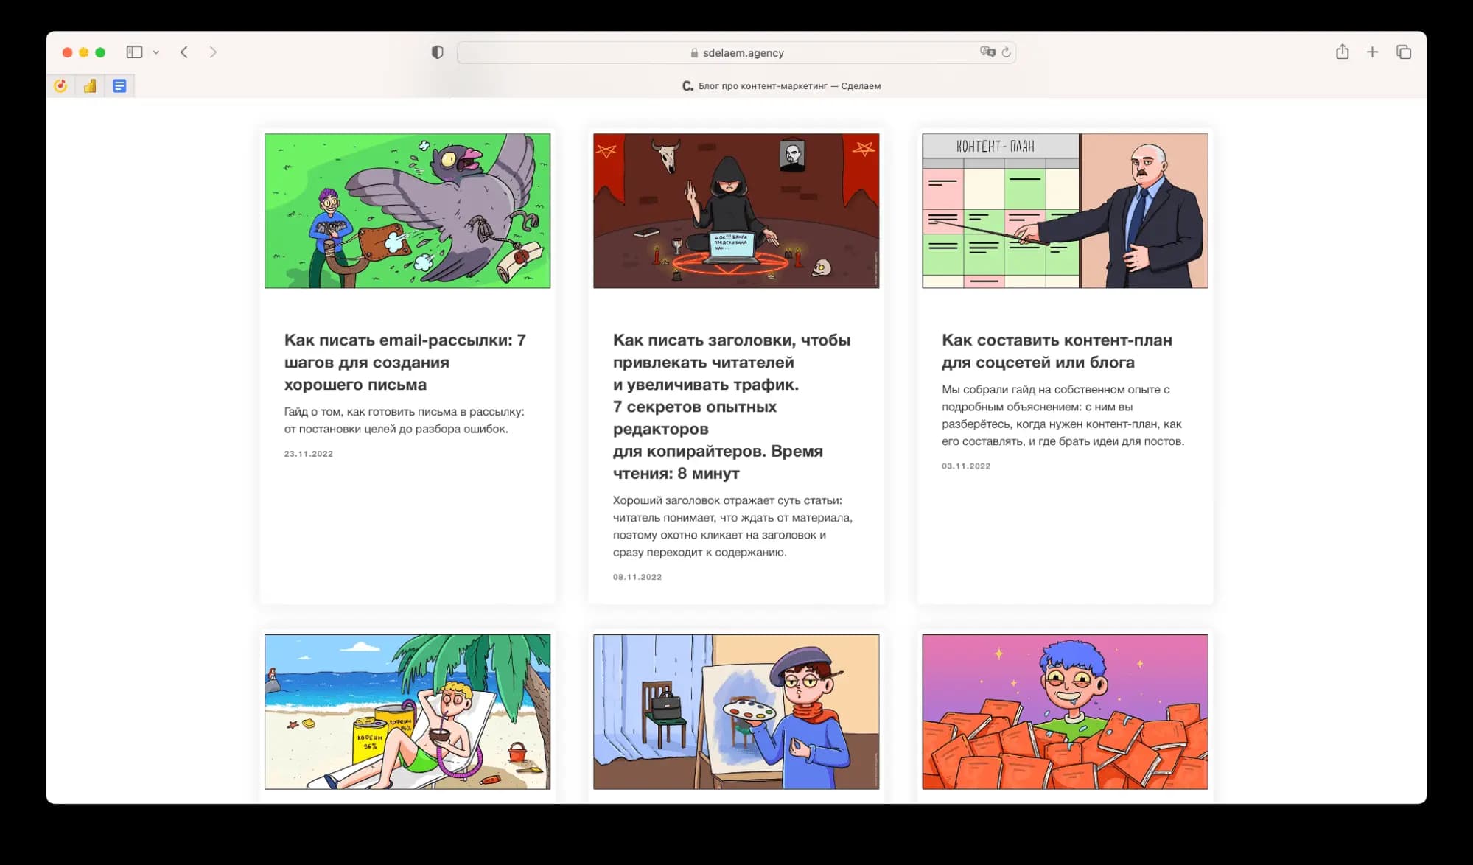Open the article about writing заголовки
This screenshot has height=865, width=1473.
[x=732, y=406]
